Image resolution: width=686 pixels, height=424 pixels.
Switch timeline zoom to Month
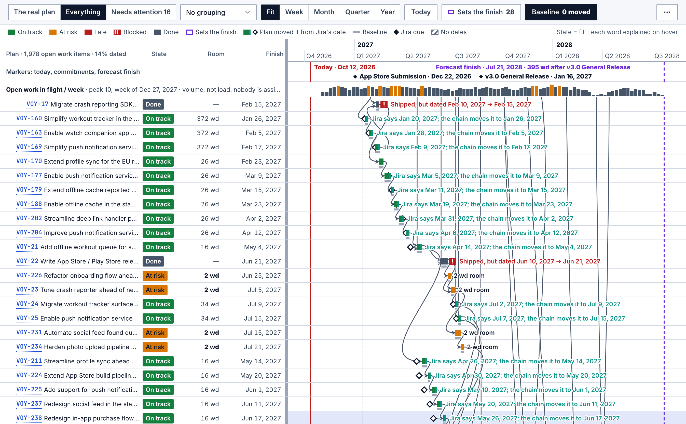[324, 12]
